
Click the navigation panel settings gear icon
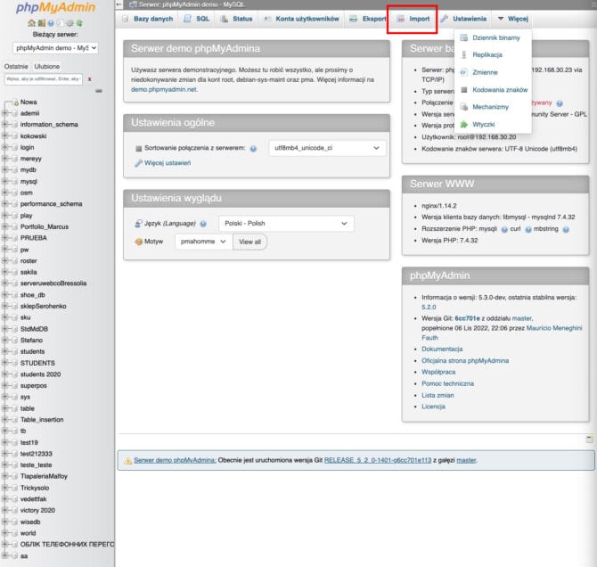[70, 23]
